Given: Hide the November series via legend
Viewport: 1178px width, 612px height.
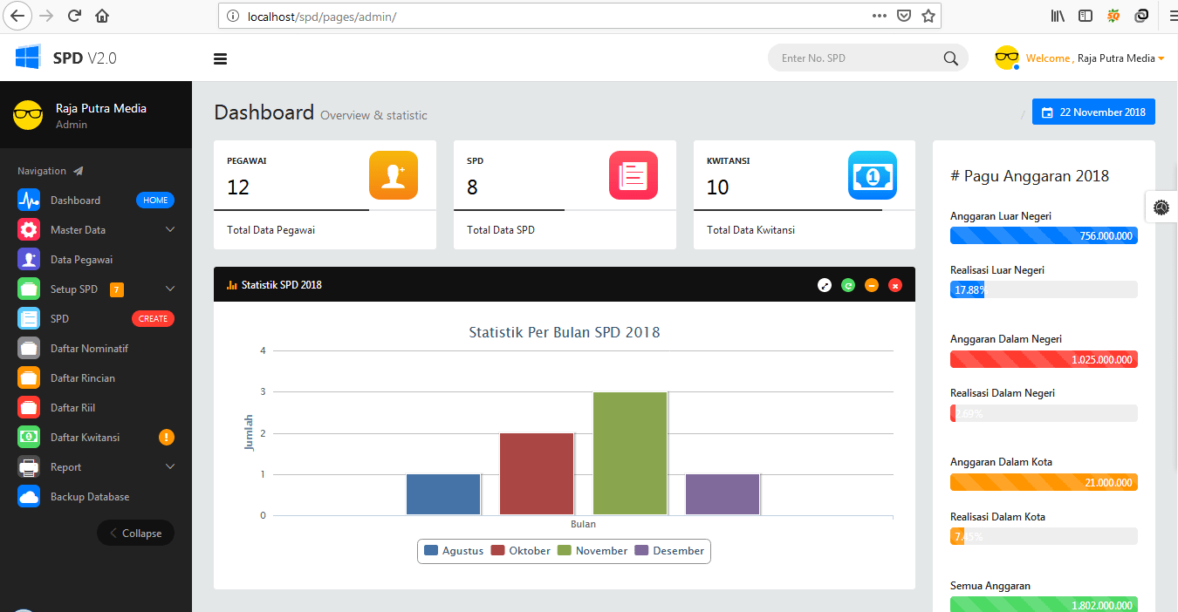Looking at the screenshot, I should click(x=592, y=551).
